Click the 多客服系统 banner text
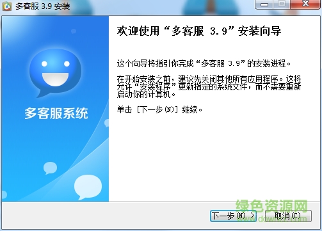 (56, 113)
